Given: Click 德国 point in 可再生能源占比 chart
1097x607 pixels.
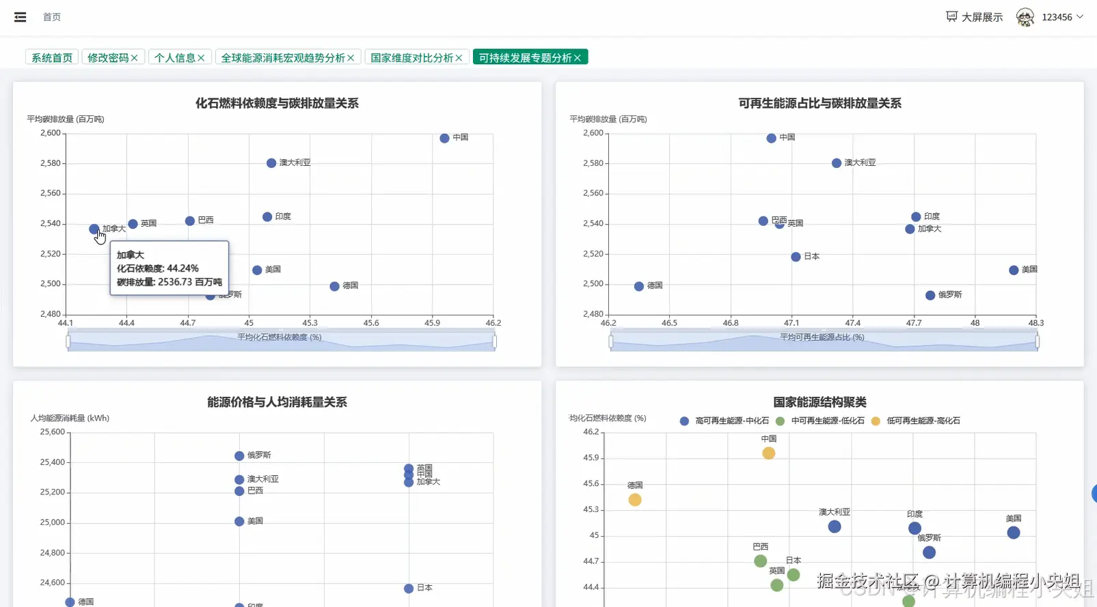Looking at the screenshot, I should (639, 287).
